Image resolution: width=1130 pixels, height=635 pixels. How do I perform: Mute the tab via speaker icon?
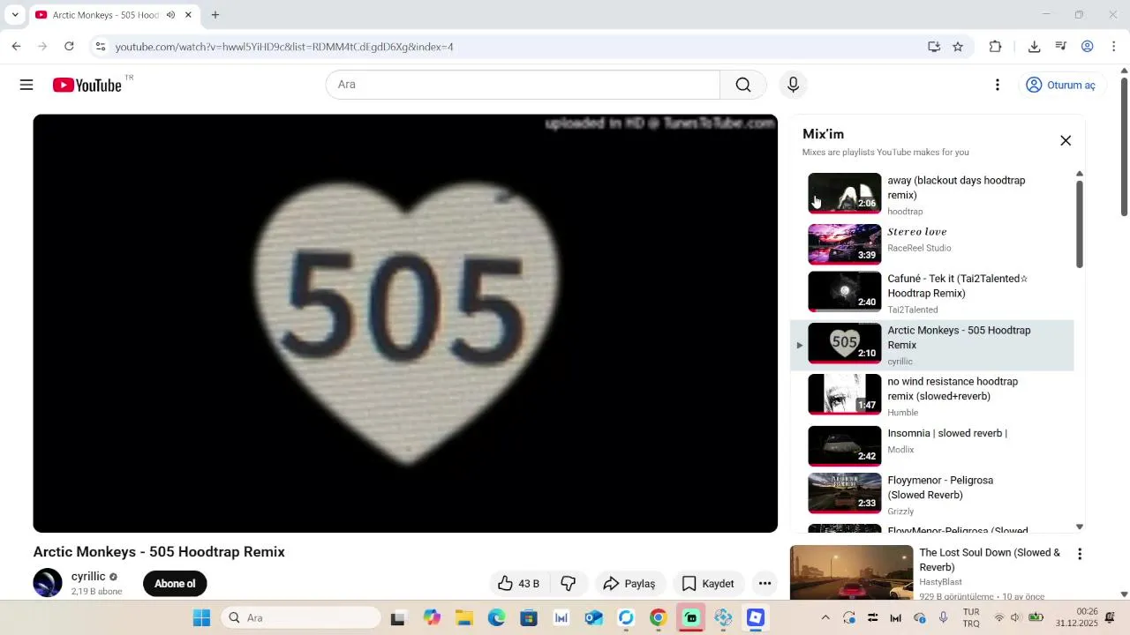click(x=170, y=15)
